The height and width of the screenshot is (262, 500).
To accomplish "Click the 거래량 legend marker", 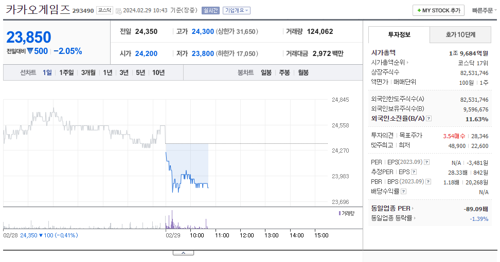I will (x=340, y=213).
